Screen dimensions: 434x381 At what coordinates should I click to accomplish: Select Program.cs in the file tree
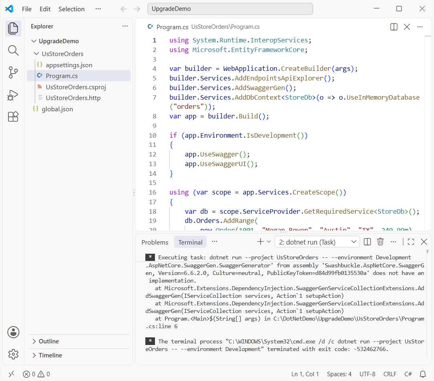click(78, 76)
